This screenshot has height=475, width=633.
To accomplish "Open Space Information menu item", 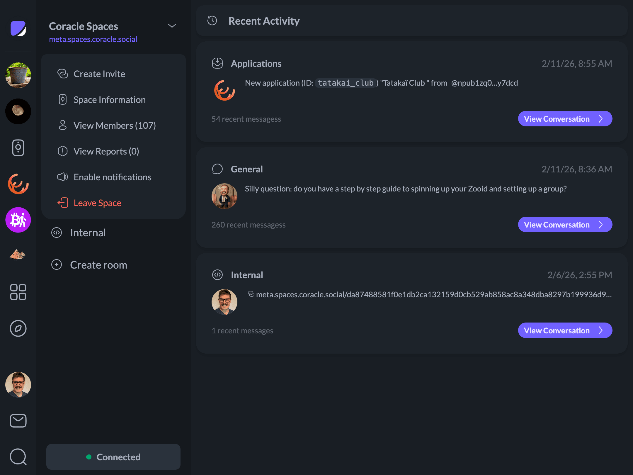I will point(109,100).
